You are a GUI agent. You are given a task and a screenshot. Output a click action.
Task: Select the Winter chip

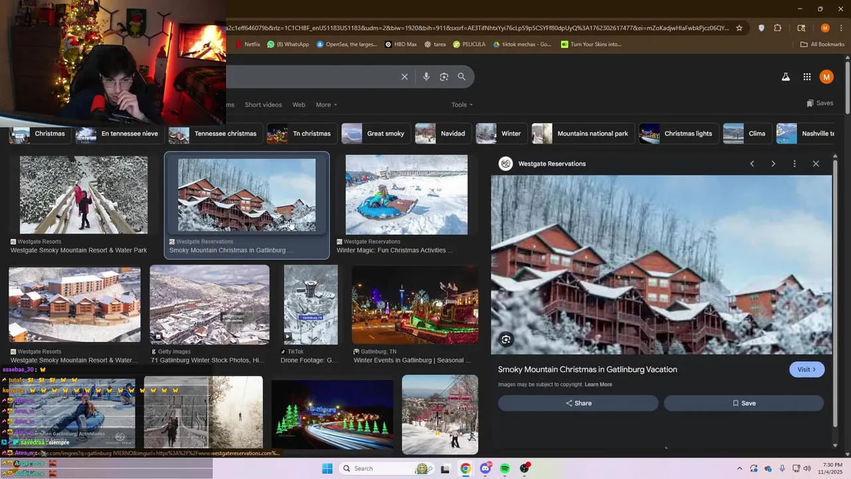pos(500,134)
